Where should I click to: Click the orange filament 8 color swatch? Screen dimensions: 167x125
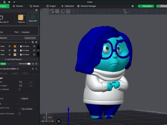click(x=15, y=46)
